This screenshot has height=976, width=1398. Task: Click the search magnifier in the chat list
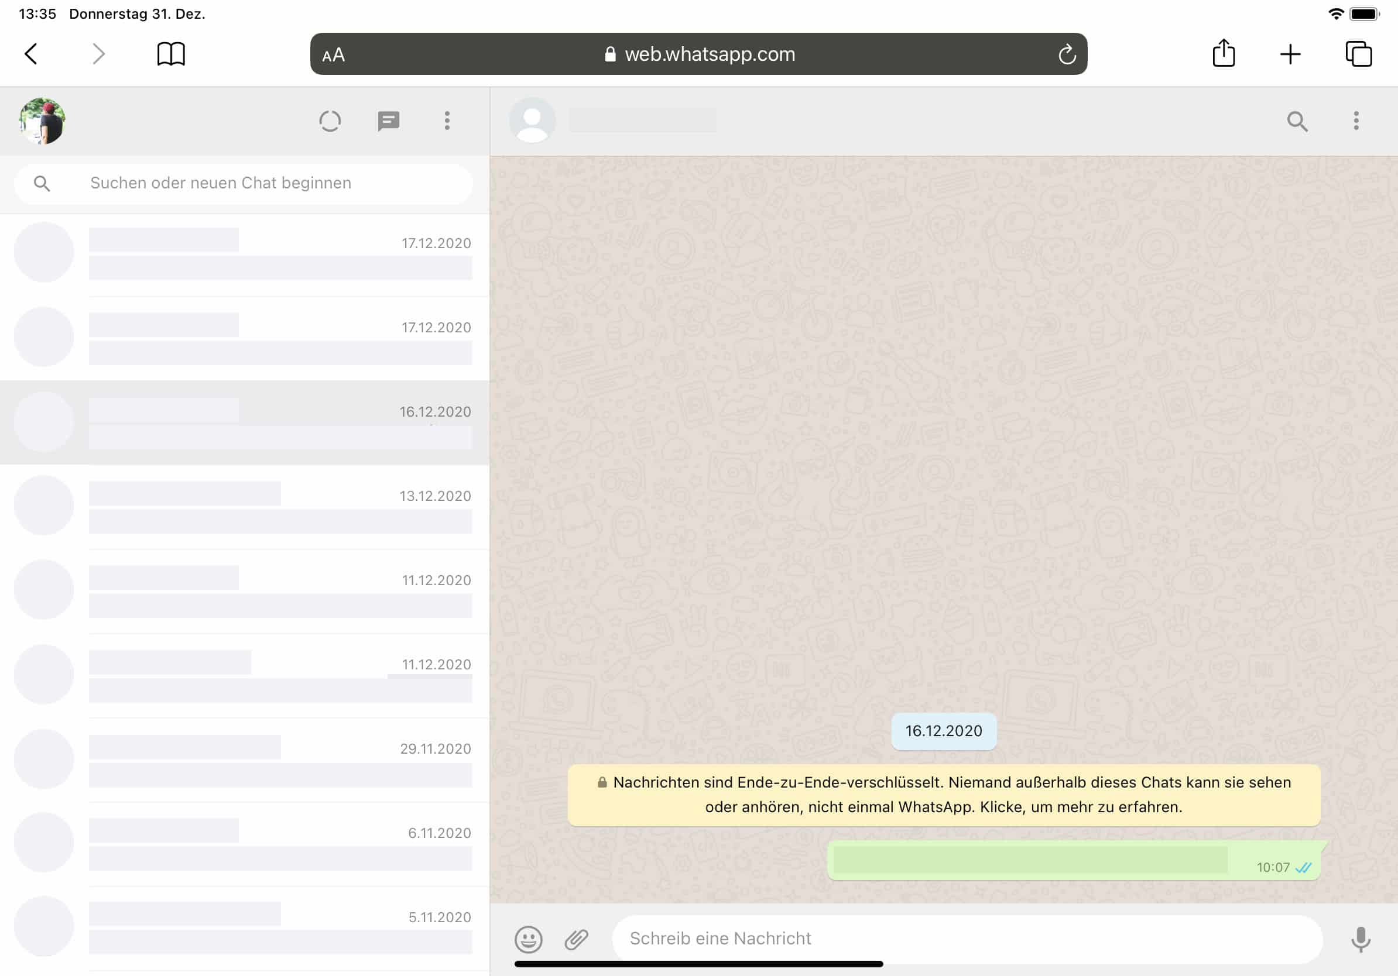coord(42,183)
